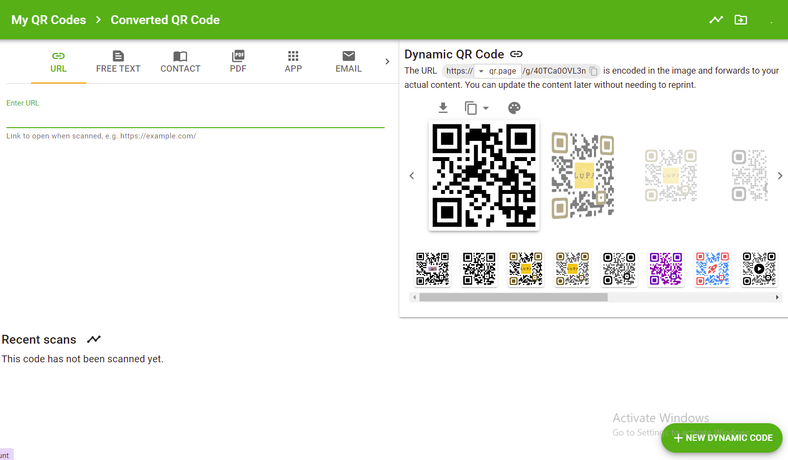Navigate to My QR Codes breadcrumb
Image resolution: width=788 pixels, height=460 pixels.
tap(49, 20)
